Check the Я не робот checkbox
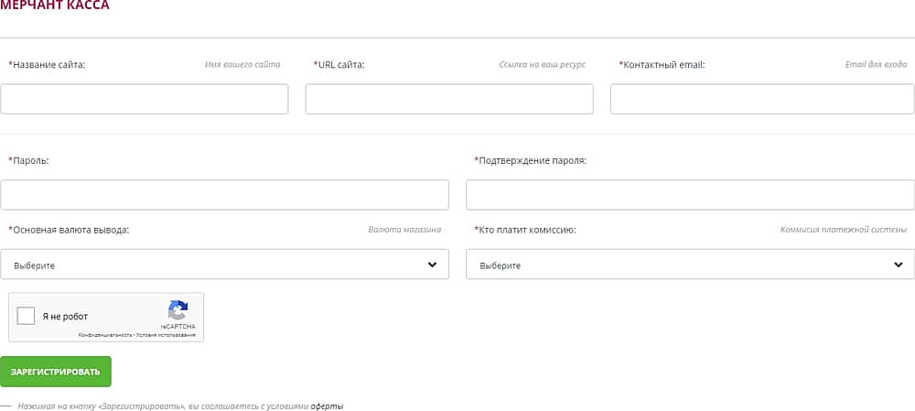 (x=26, y=316)
